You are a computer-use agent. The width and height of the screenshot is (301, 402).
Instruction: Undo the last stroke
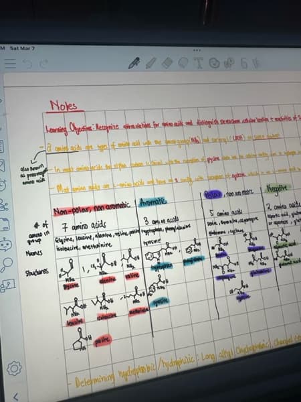coord(27,64)
